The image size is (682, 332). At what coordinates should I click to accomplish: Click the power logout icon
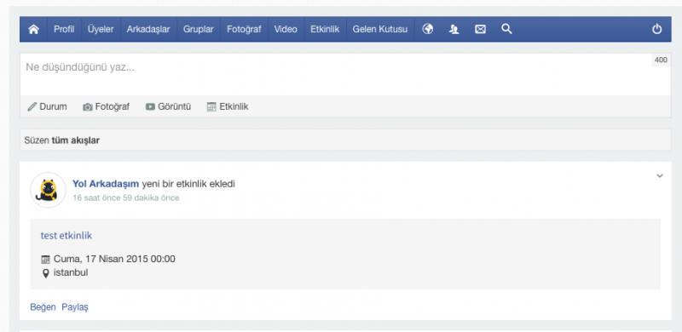tap(656, 29)
